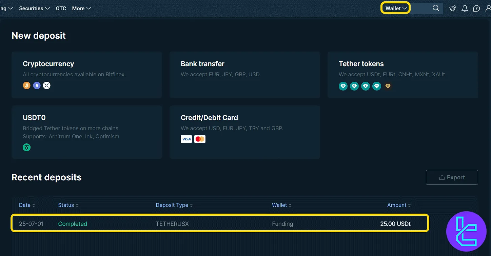Click the MXNt Tether token icon

pos(377,86)
